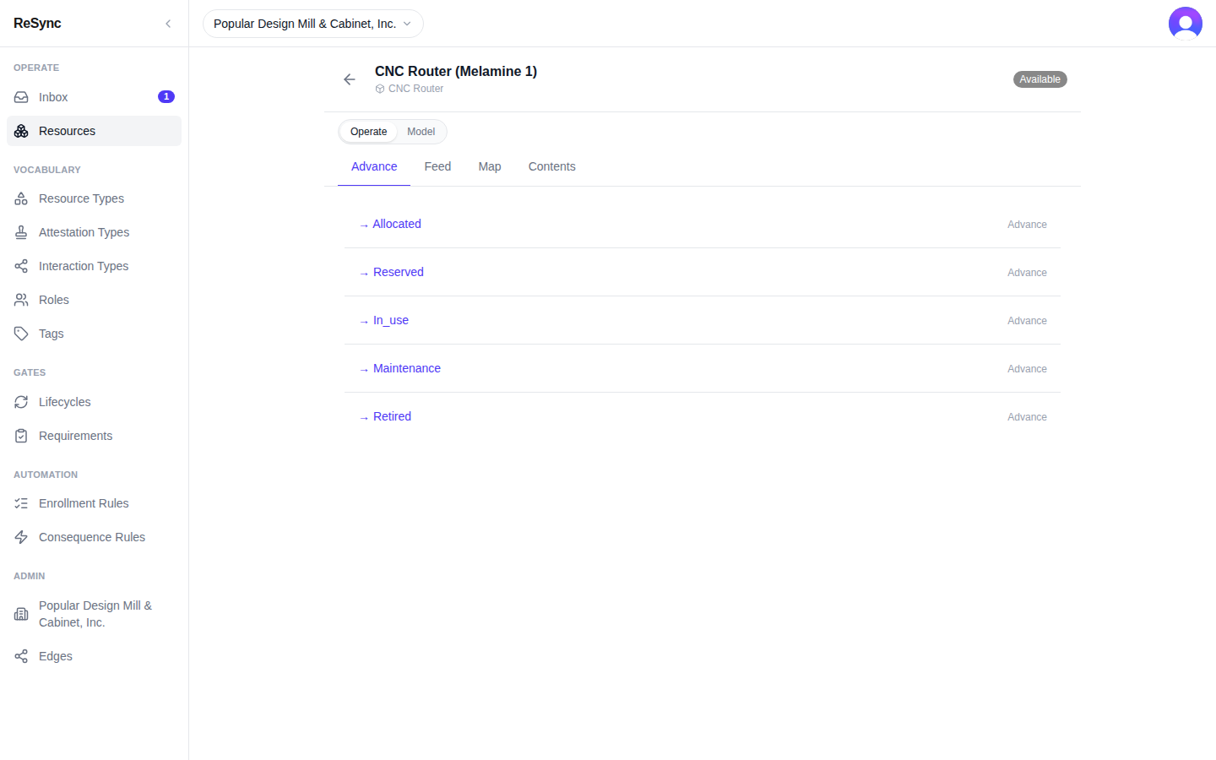Open the Feed tab
This screenshot has width=1216, height=760.
point(437,166)
